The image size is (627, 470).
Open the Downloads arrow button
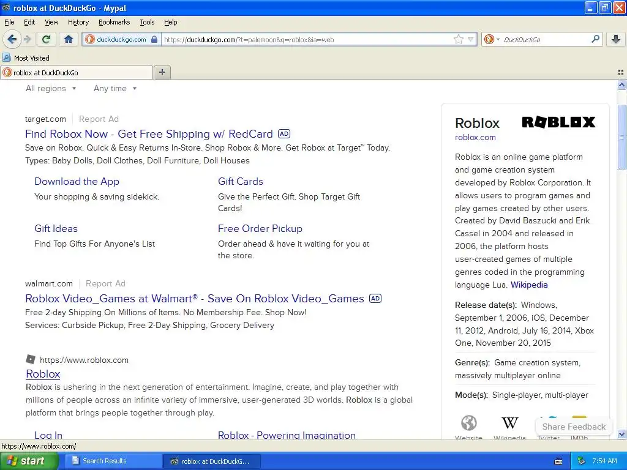(x=616, y=39)
